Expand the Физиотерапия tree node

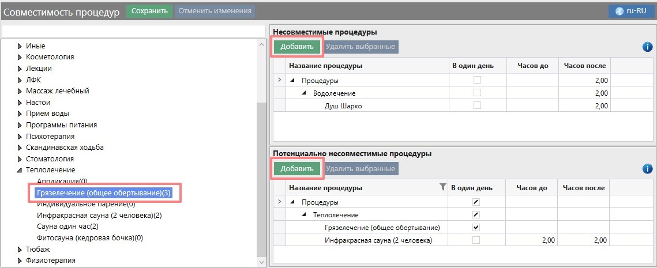coord(20,261)
